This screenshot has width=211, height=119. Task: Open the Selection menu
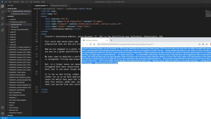tap(16, 2)
